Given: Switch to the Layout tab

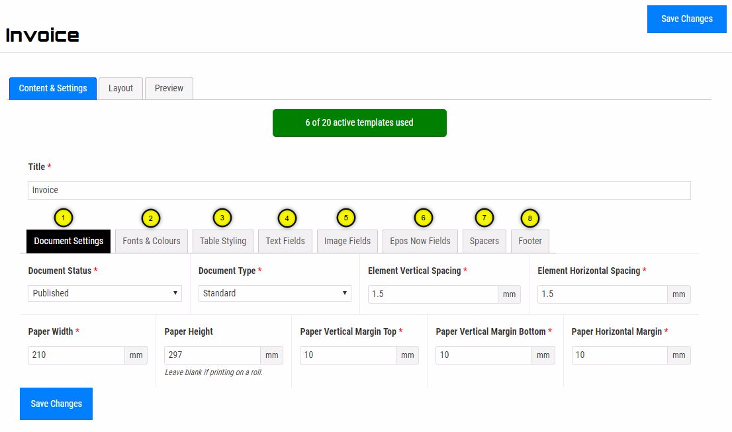Looking at the screenshot, I should click(x=120, y=89).
